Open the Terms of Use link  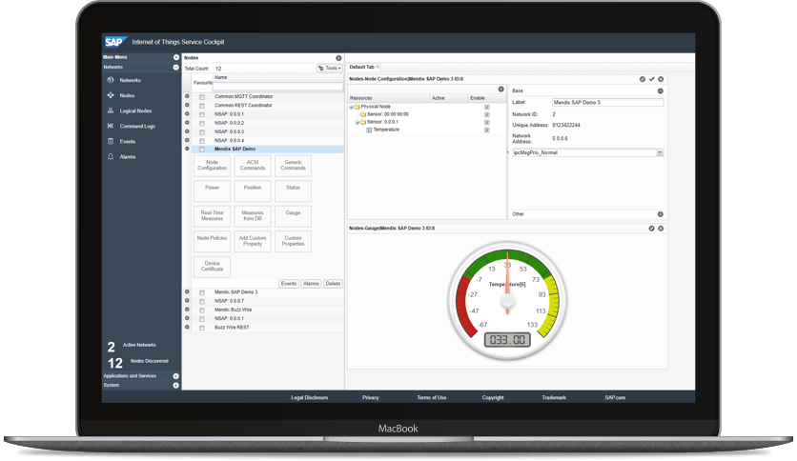(432, 397)
